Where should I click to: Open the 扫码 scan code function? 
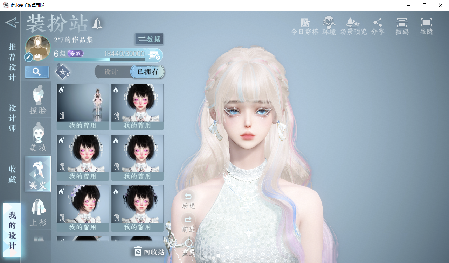pyautogui.click(x=402, y=26)
